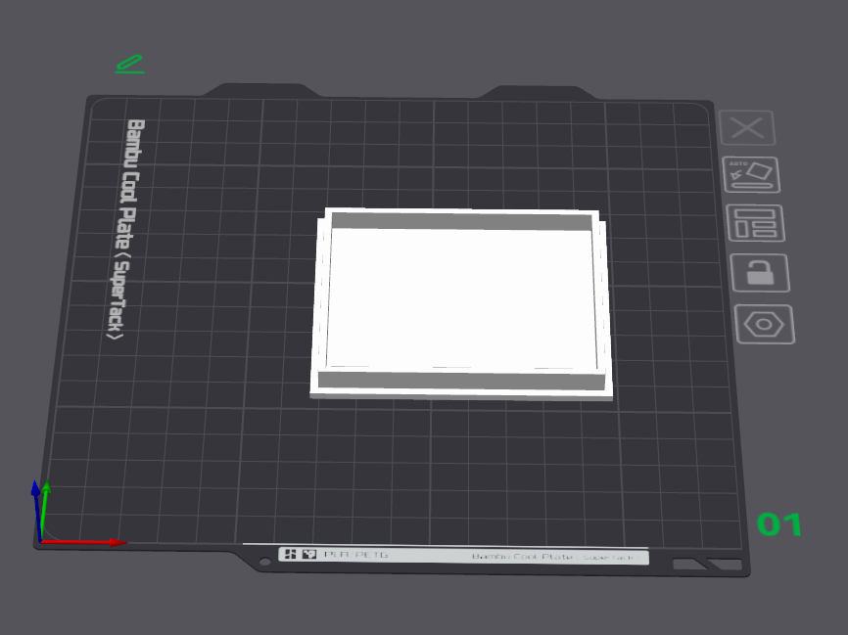Open plate settings hexagon icon
The width and height of the screenshot is (848, 635).
764,324
